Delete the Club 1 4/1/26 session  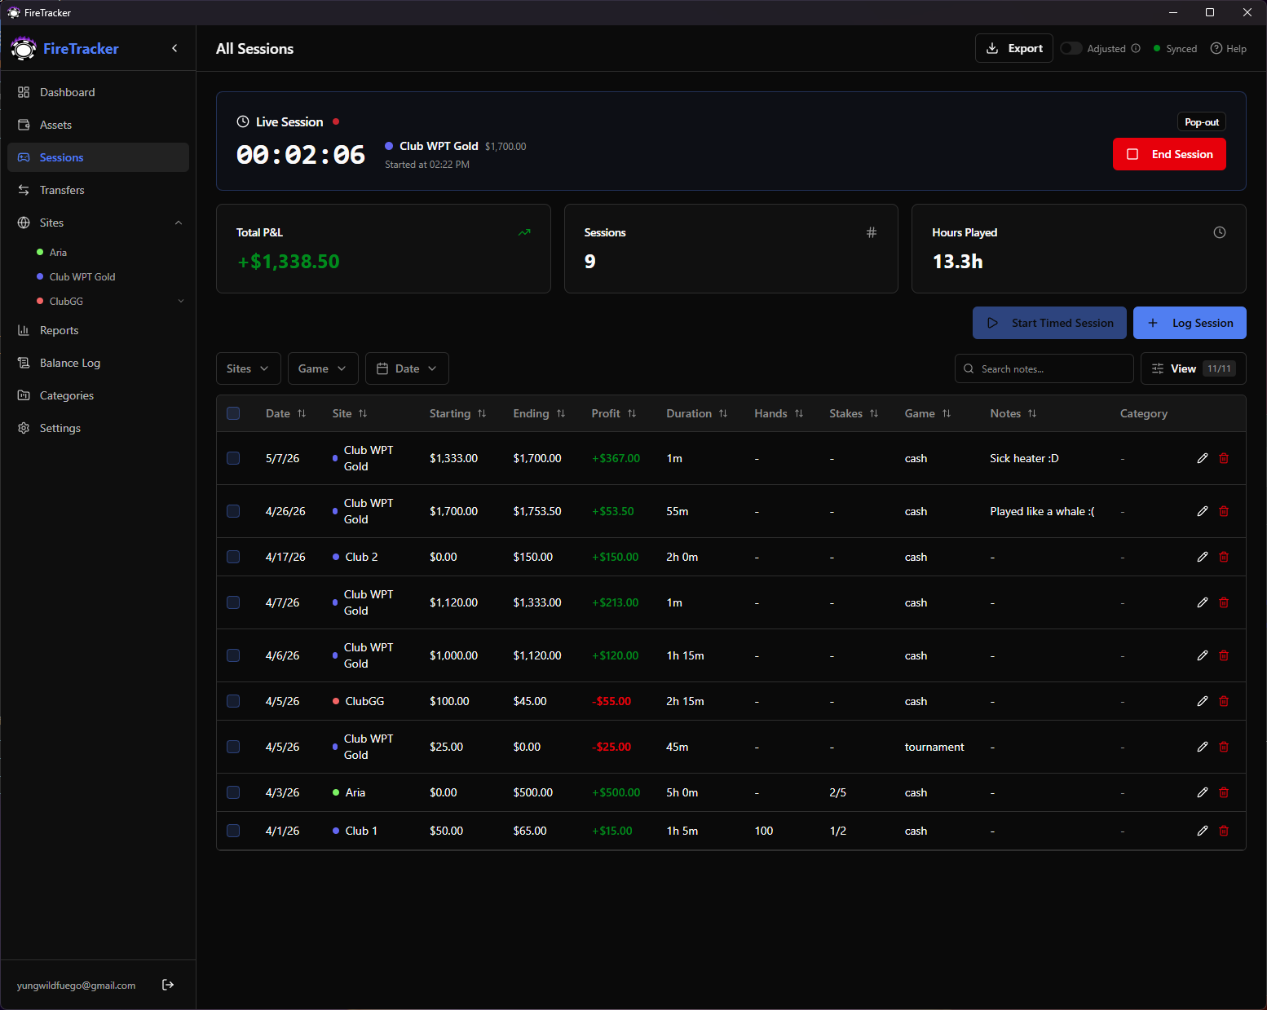pyautogui.click(x=1224, y=831)
